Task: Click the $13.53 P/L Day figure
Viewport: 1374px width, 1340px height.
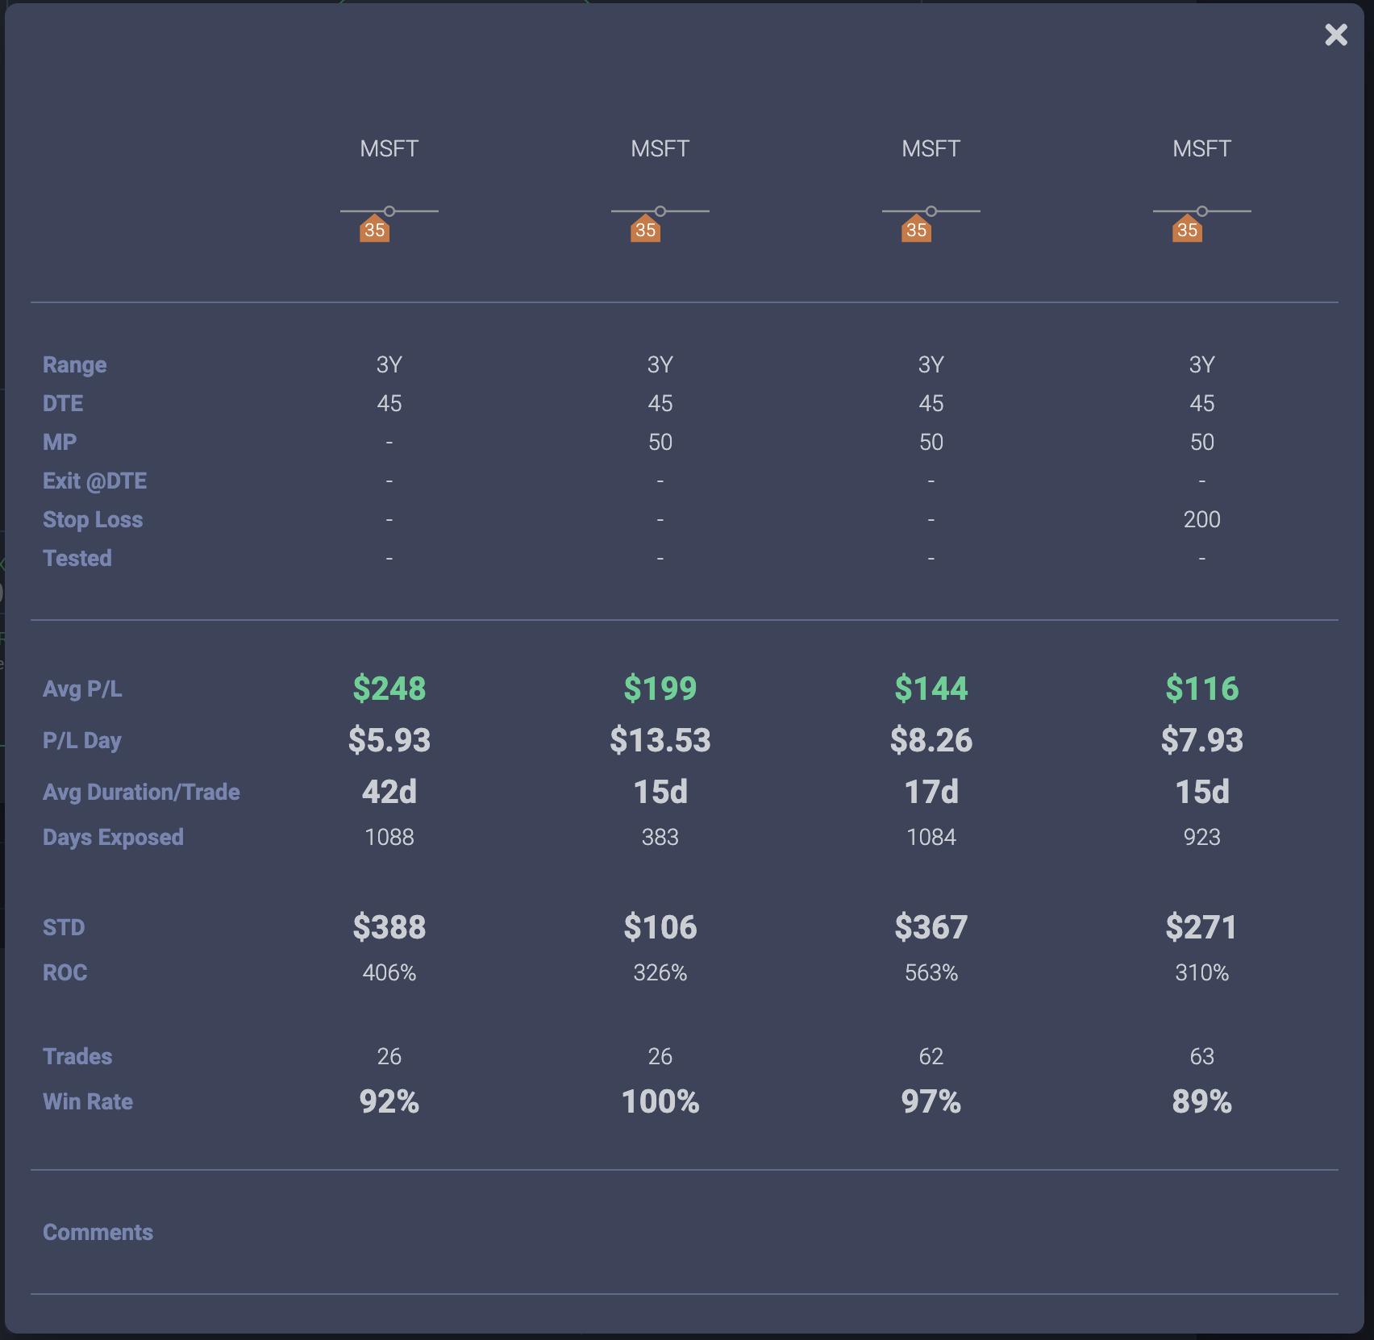Action: click(x=660, y=740)
